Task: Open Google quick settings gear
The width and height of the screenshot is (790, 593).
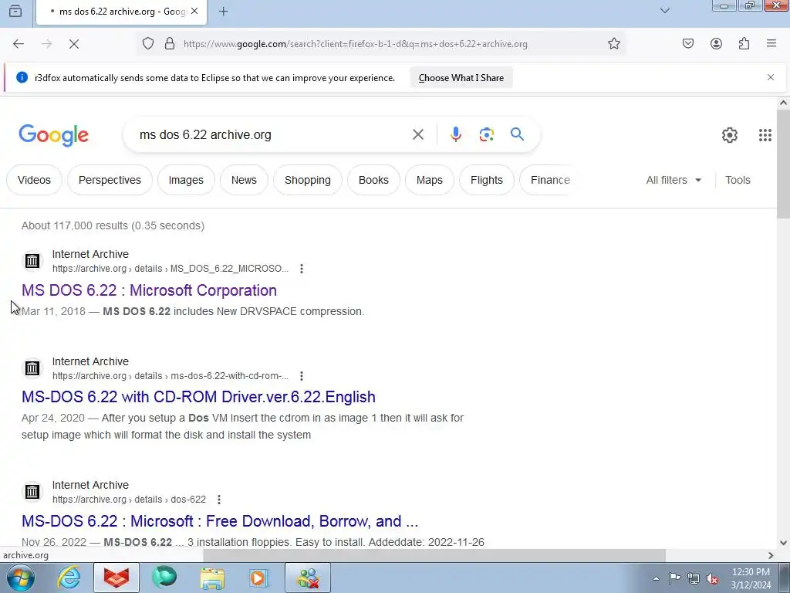Action: coord(730,135)
